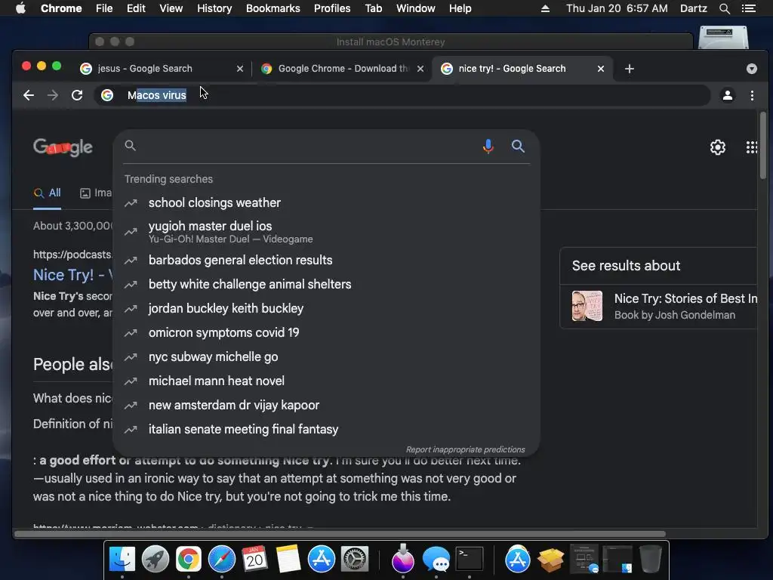This screenshot has height=580, width=773.
Task: Open Notes from the Dock
Action: tap(288, 560)
